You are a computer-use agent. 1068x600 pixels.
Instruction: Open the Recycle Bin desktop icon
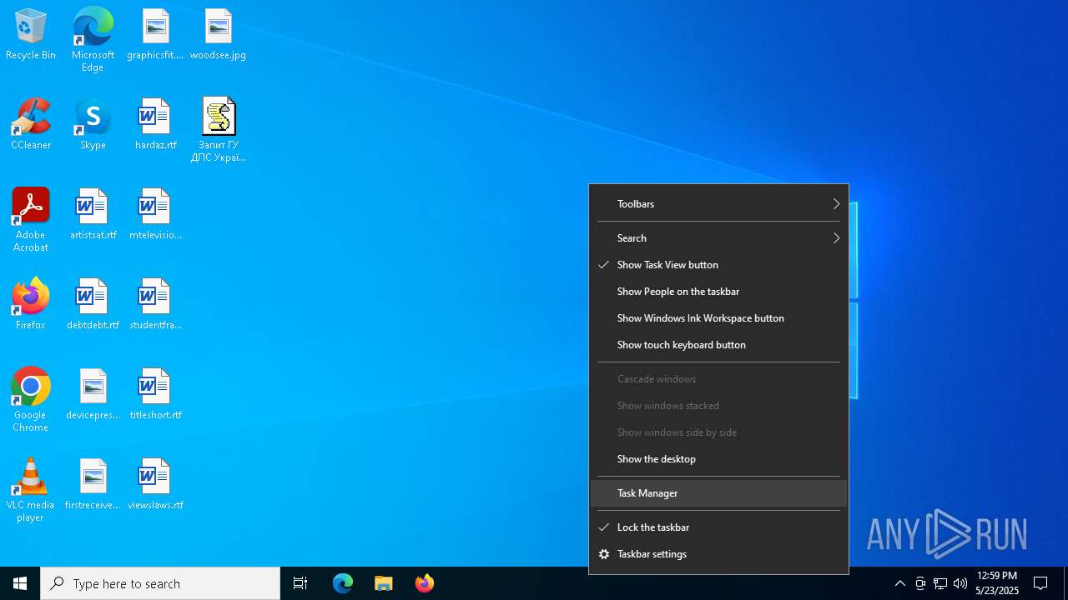click(31, 35)
